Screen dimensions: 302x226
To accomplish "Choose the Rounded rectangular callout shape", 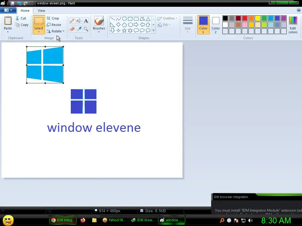I will pyautogui.click(x=136, y=30).
